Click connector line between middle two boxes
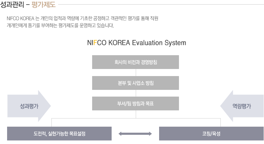The height and width of the screenshot is (144, 264). [x=136, y=93]
